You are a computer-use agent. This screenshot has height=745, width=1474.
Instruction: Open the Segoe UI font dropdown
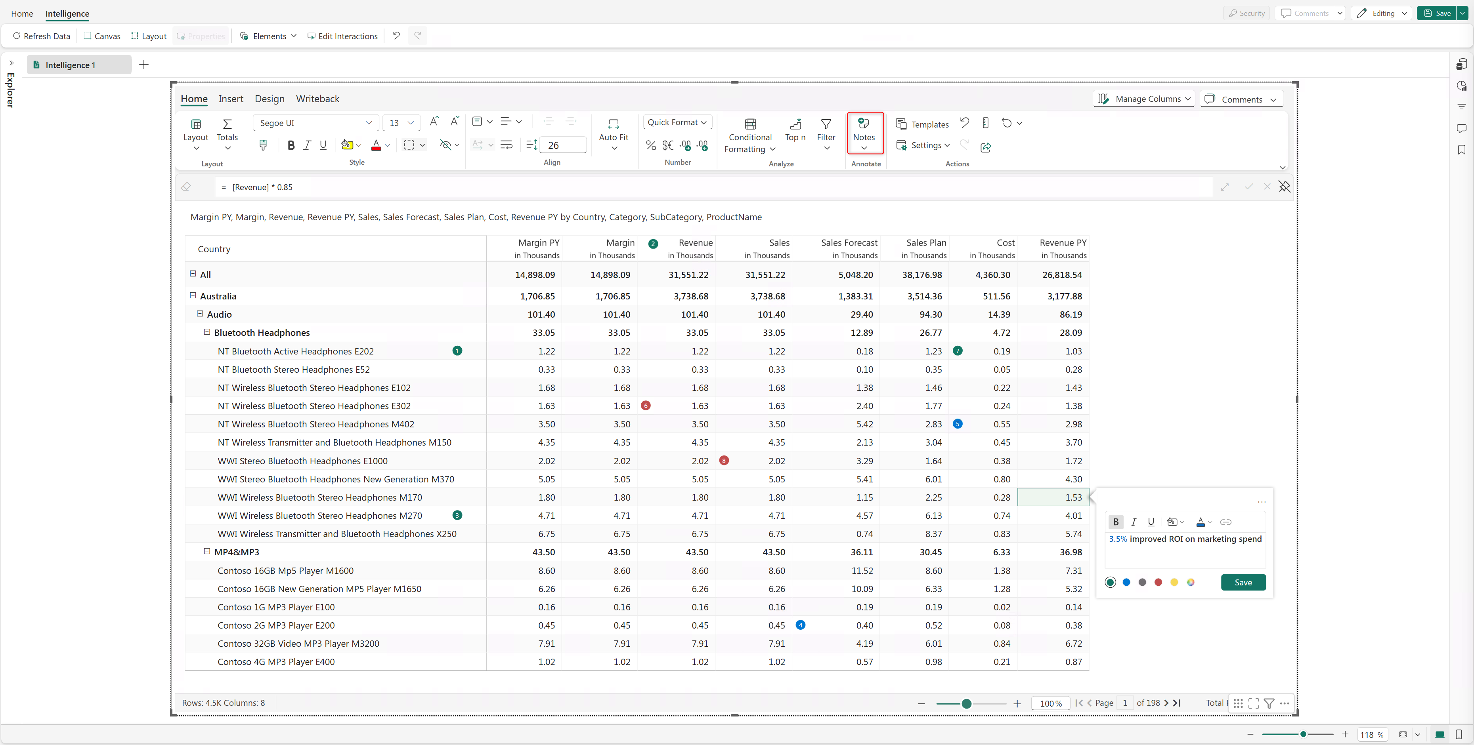[316, 123]
